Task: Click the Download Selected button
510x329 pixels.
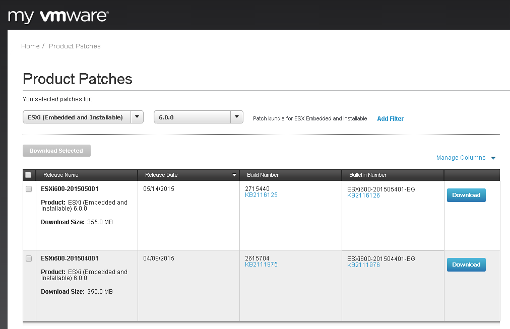Action: click(x=56, y=151)
